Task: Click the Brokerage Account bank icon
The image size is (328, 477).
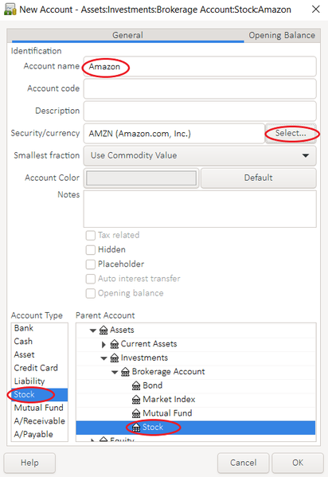Action: [x=125, y=372]
